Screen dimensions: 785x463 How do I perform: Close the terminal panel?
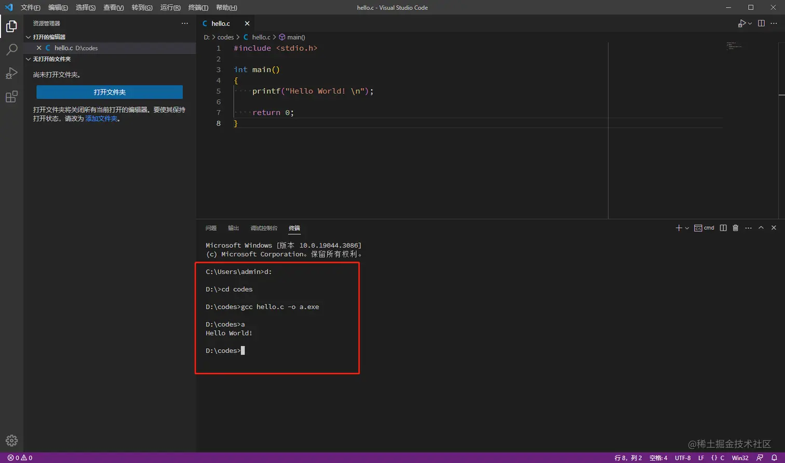(774, 228)
